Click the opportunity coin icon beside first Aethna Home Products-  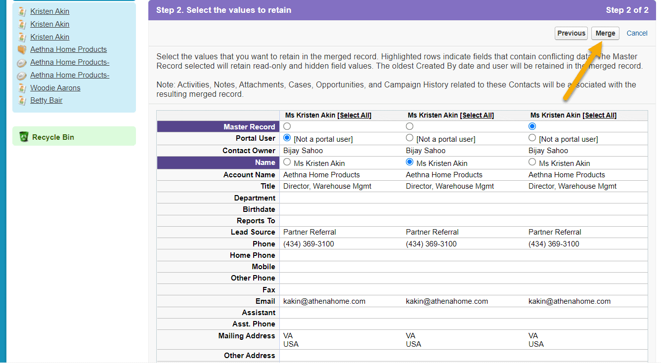[x=22, y=62]
